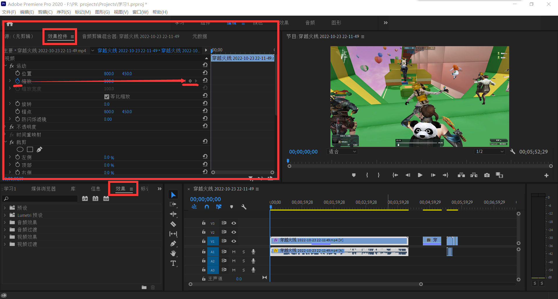Hide track V2 with eye icon
Viewport: 558px width, 299px height.
pos(234,232)
